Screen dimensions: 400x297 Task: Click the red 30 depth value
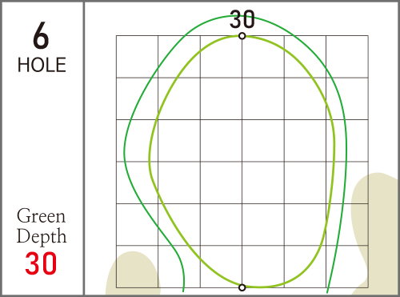pos(41,263)
